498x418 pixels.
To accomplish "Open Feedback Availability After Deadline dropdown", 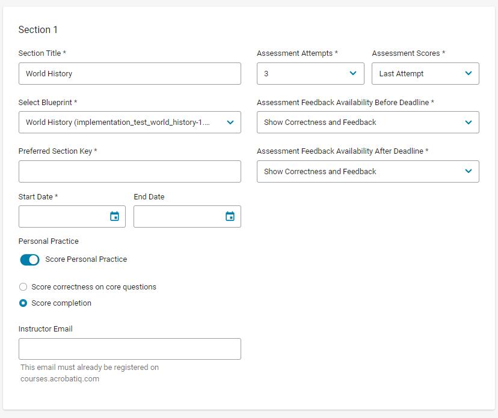I will pos(367,171).
